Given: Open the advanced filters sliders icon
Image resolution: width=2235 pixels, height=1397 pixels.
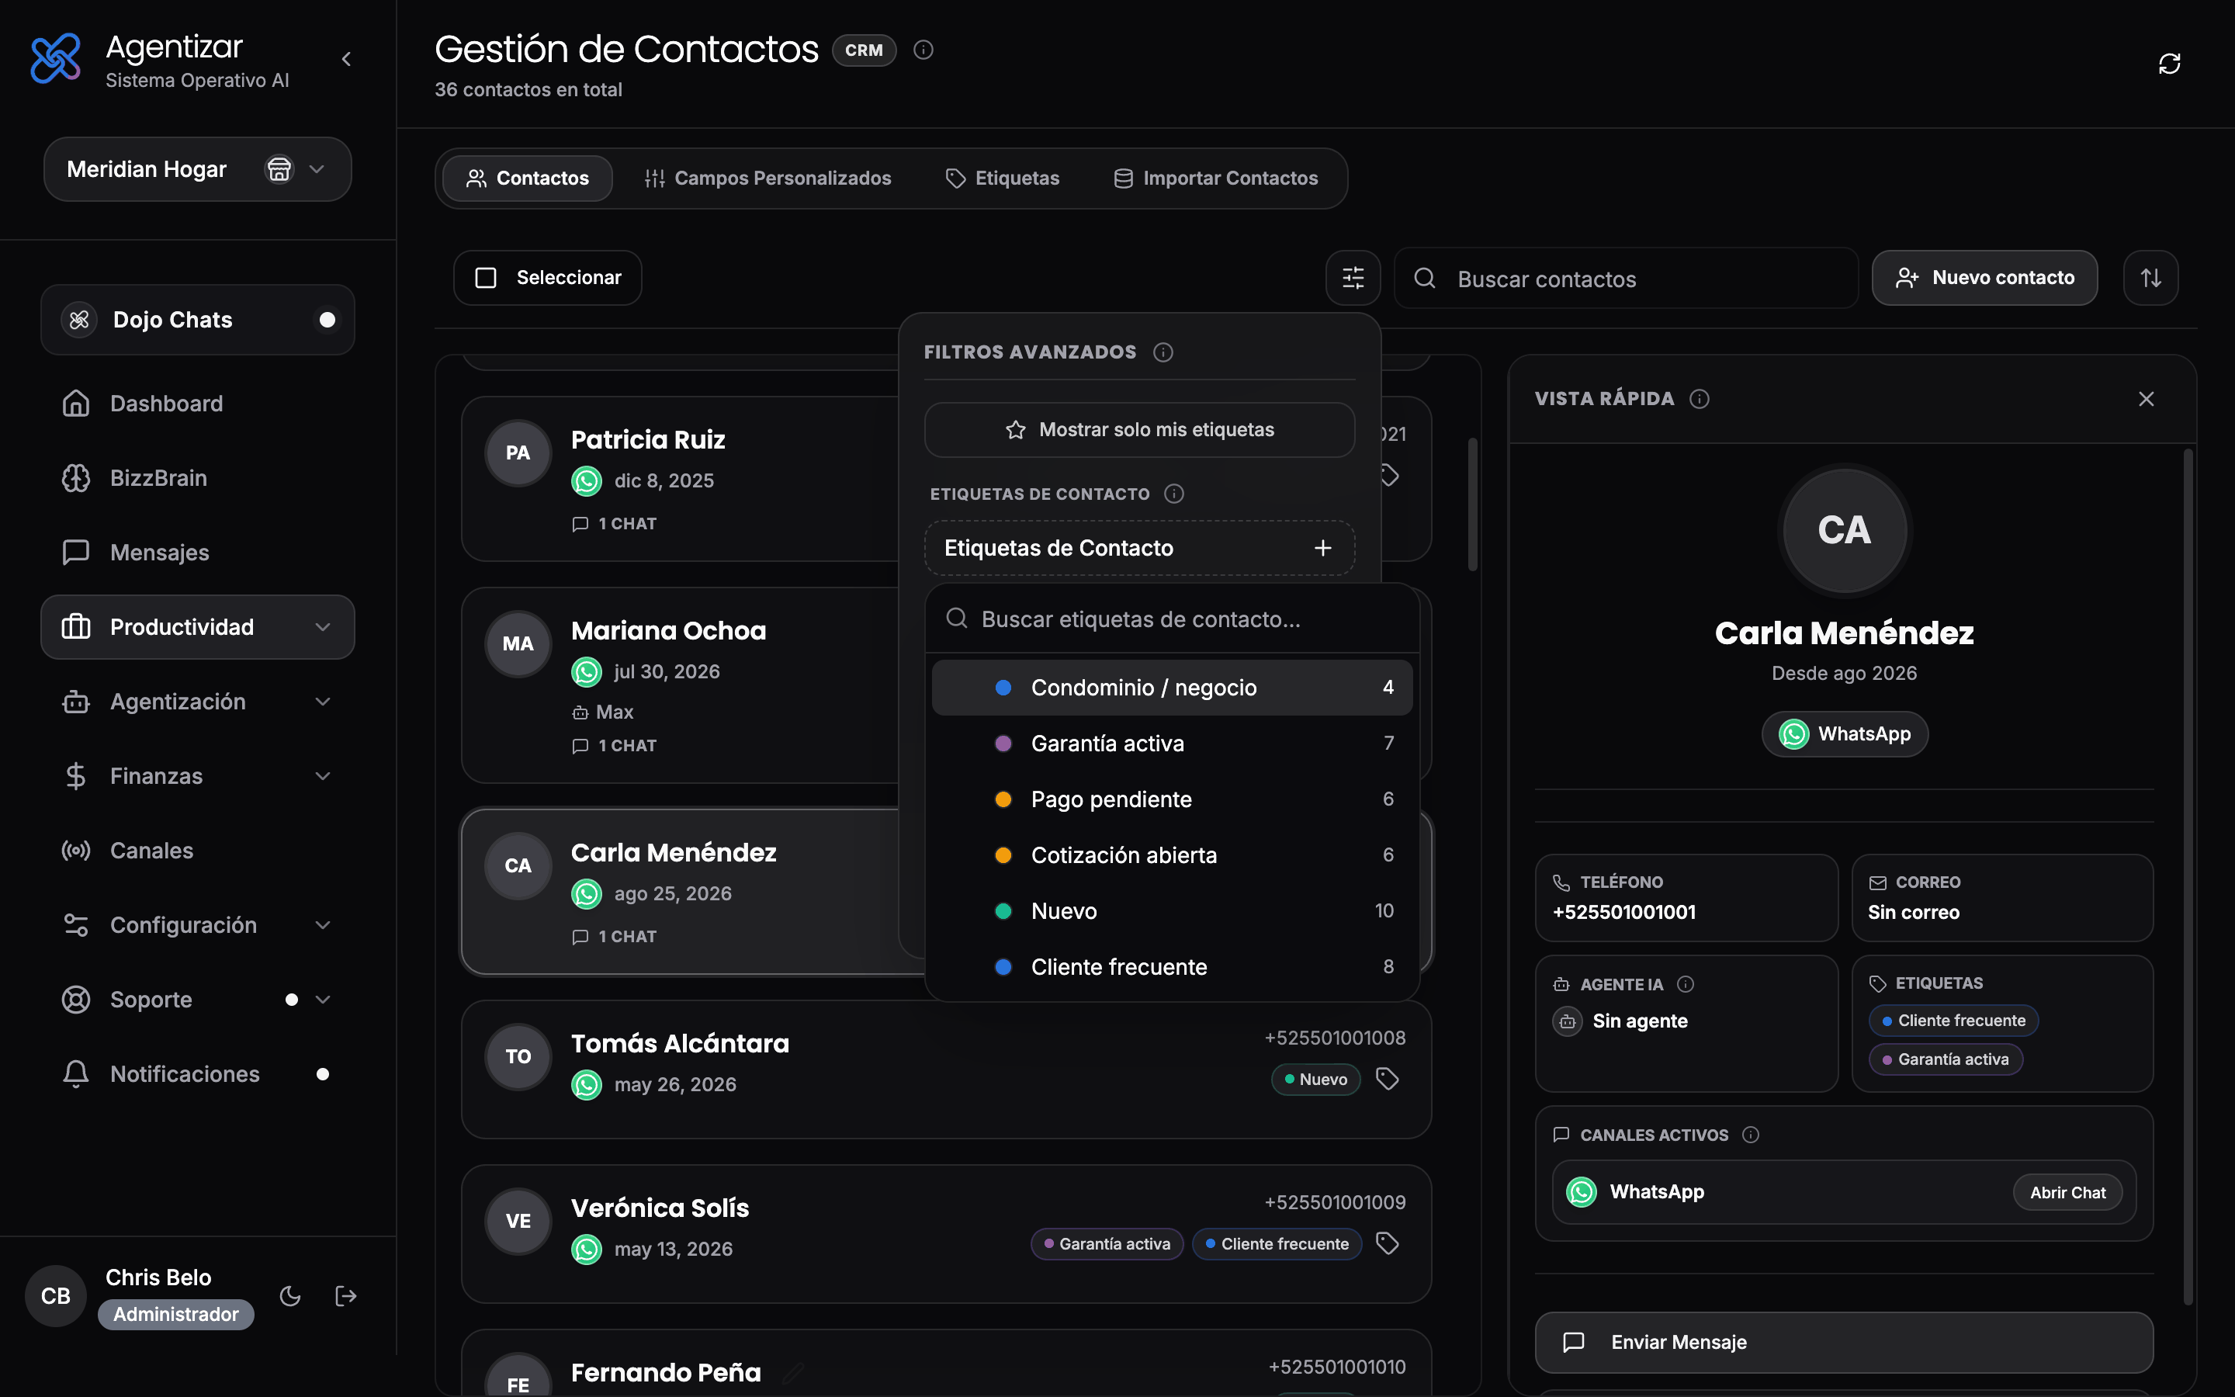Looking at the screenshot, I should click(1353, 278).
